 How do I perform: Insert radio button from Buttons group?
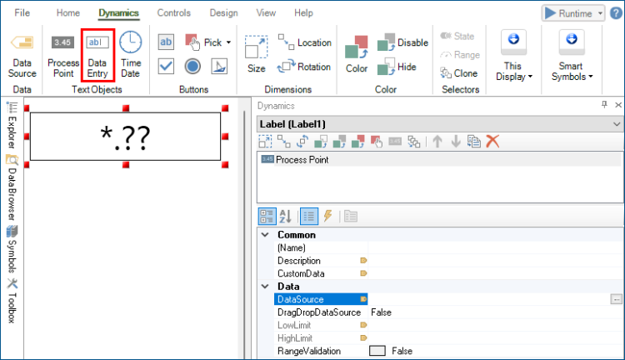(x=192, y=67)
